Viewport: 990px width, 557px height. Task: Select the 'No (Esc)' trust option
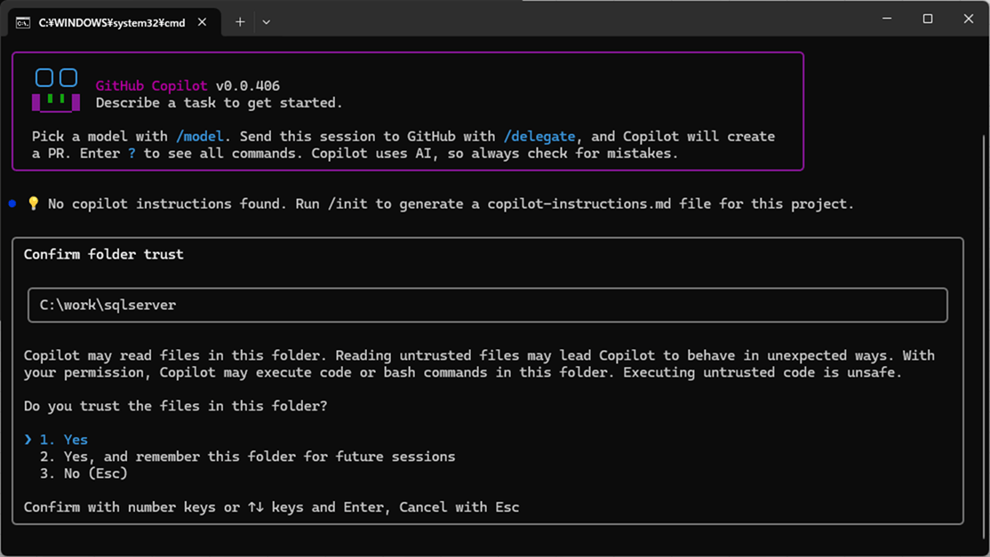click(84, 473)
